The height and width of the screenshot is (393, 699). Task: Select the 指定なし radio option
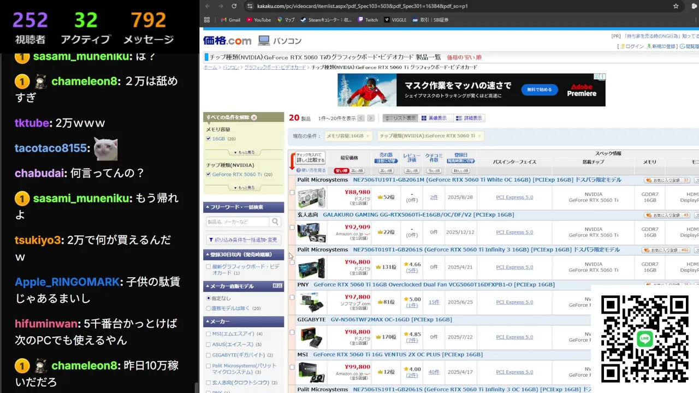point(209,298)
